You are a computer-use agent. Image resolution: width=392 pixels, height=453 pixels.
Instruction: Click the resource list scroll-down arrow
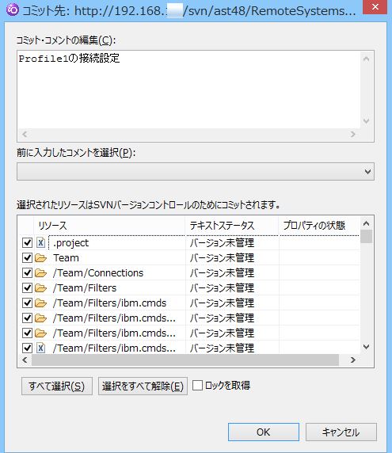[367, 347]
